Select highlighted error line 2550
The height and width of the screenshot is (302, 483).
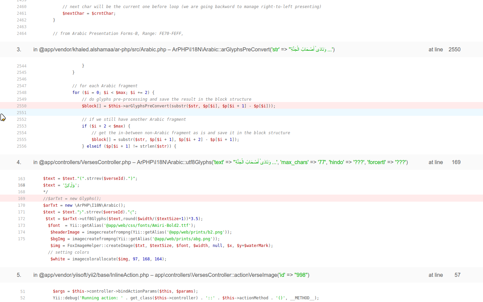(x=241, y=106)
